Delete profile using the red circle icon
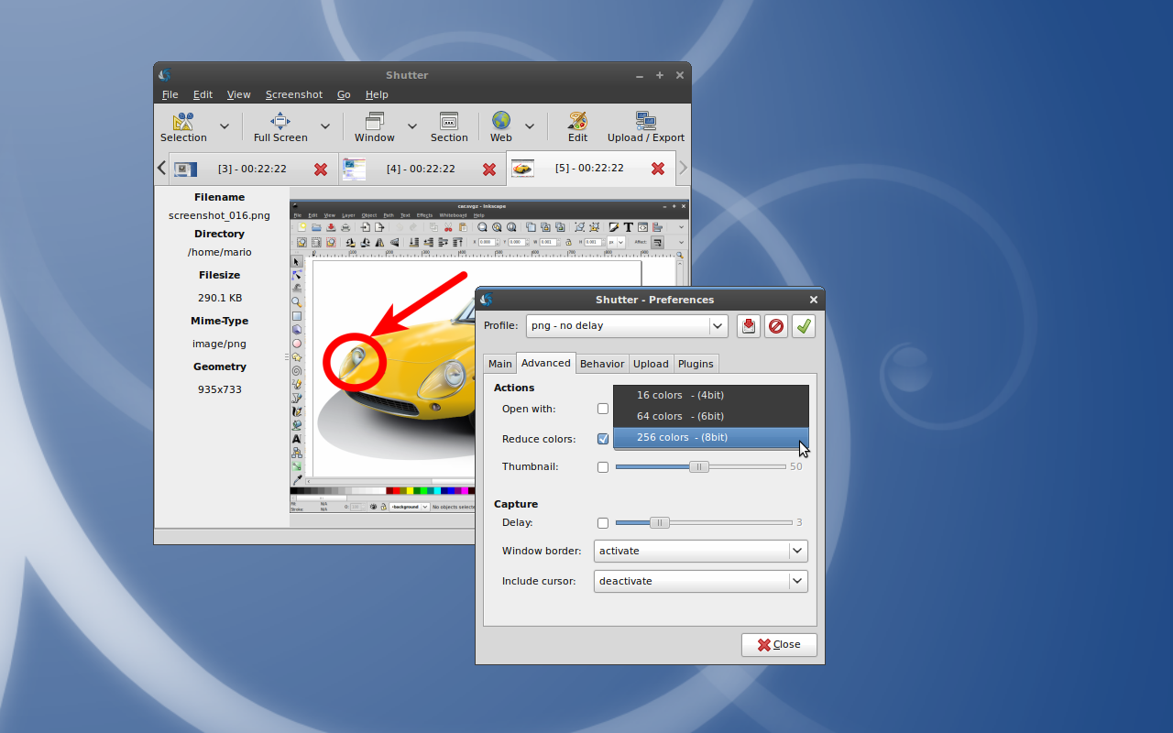This screenshot has width=1173, height=733. [x=776, y=326]
